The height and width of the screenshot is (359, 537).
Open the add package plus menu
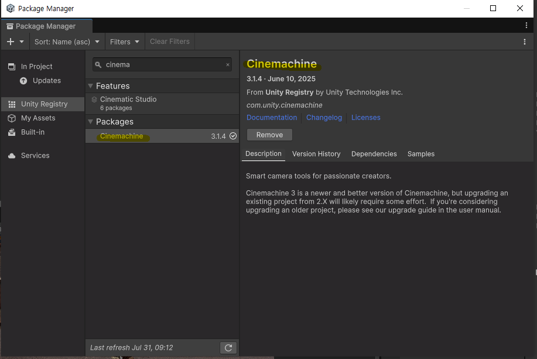[11, 42]
